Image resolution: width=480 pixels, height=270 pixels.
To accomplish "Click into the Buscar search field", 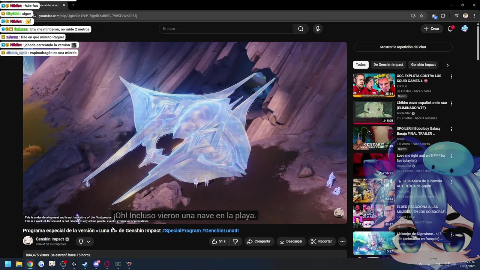I will coord(226,29).
